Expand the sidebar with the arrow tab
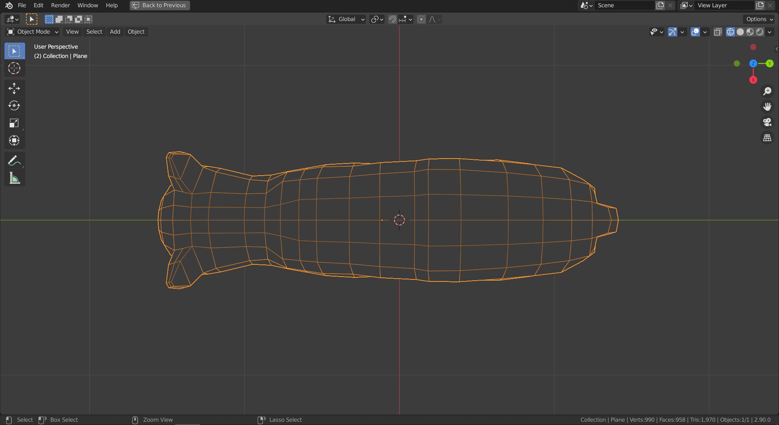The image size is (779, 425). 776,49
